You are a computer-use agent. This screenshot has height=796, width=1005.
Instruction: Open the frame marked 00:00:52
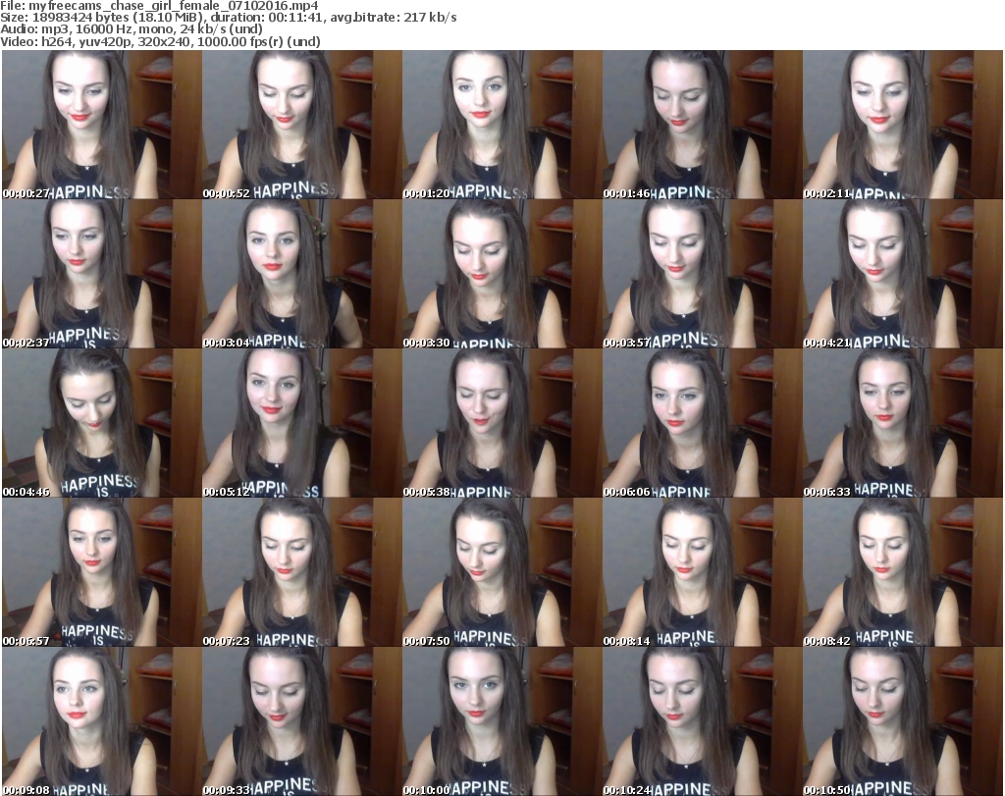coord(301,125)
